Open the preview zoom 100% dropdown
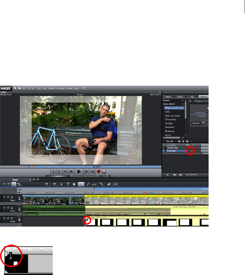Viewport: 245px width, 275px height. coord(103,176)
